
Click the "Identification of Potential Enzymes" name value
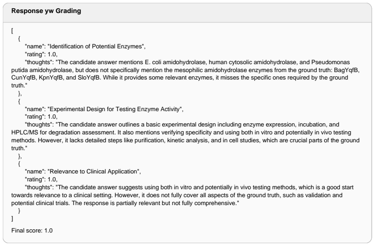pos(96,47)
